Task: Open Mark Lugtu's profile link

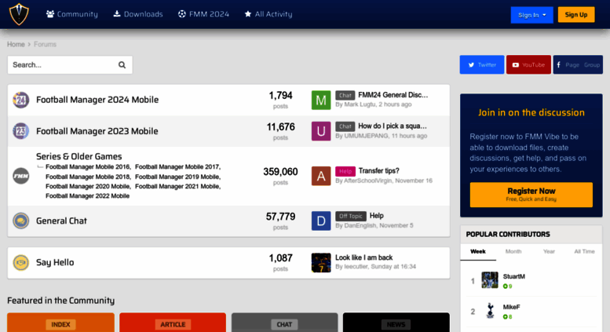Action: [x=360, y=104]
